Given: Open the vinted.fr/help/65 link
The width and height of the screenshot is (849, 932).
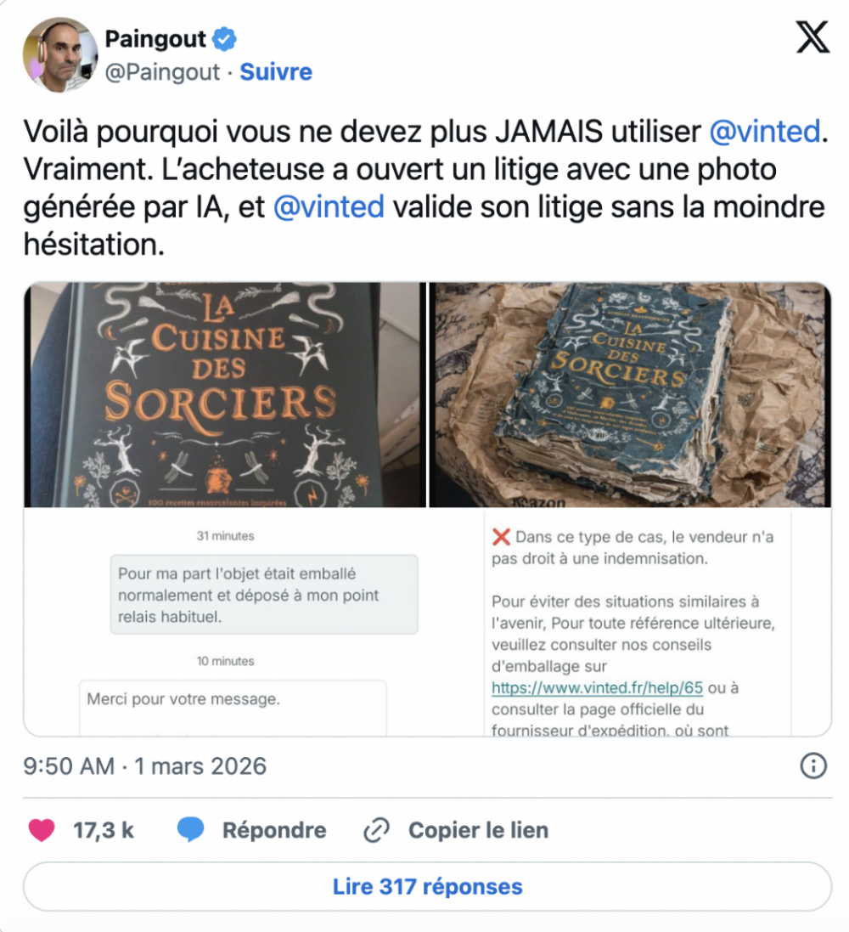Looking at the screenshot, I should pos(597,687).
